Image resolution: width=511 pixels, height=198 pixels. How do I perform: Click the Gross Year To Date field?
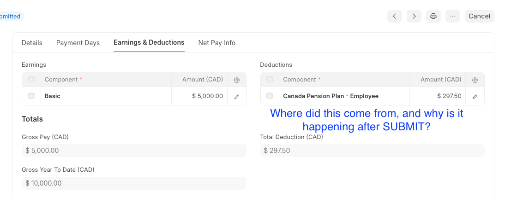click(134, 183)
